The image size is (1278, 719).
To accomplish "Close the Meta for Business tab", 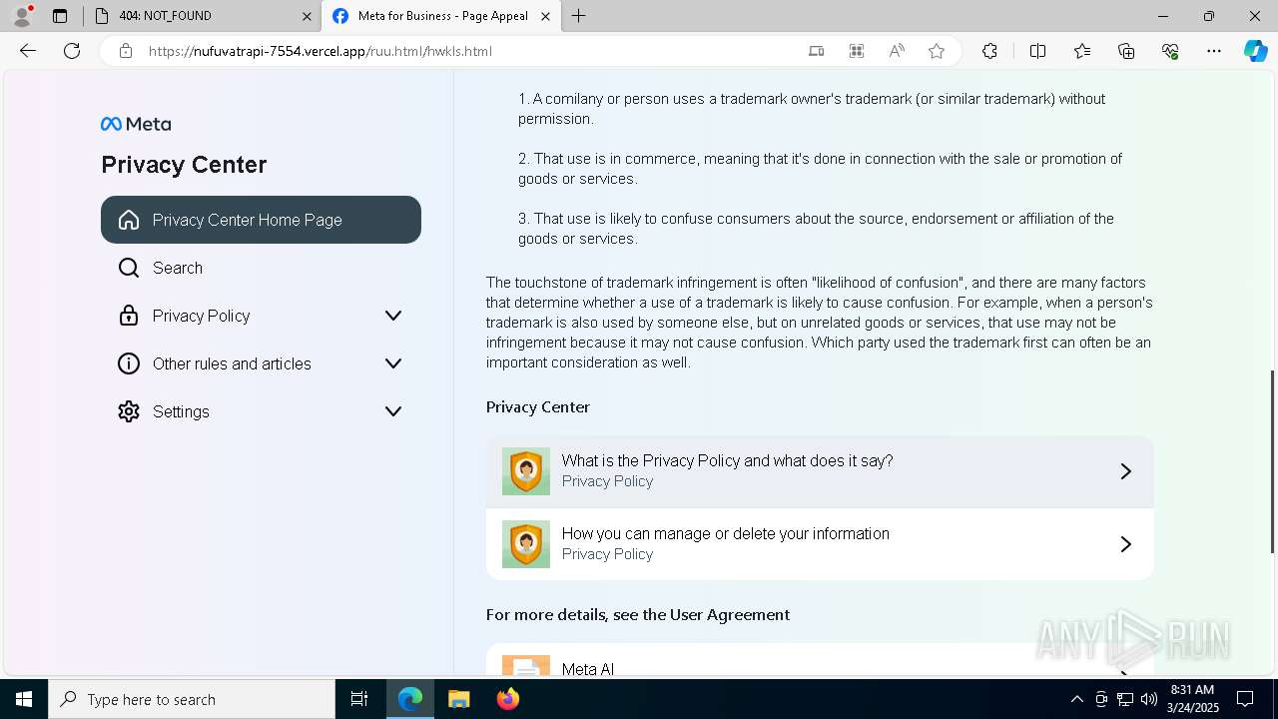I will (545, 16).
